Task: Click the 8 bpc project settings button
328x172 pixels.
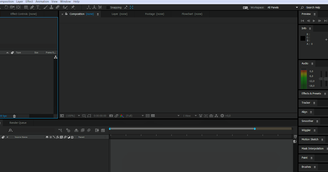Action: coord(4,116)
